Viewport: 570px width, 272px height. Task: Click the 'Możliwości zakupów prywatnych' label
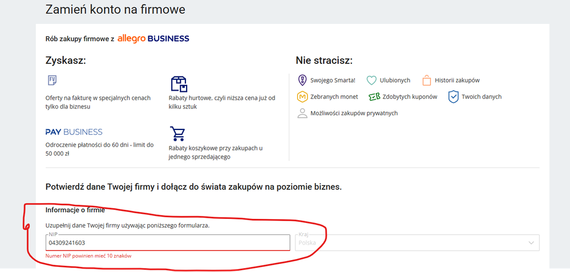354,113
